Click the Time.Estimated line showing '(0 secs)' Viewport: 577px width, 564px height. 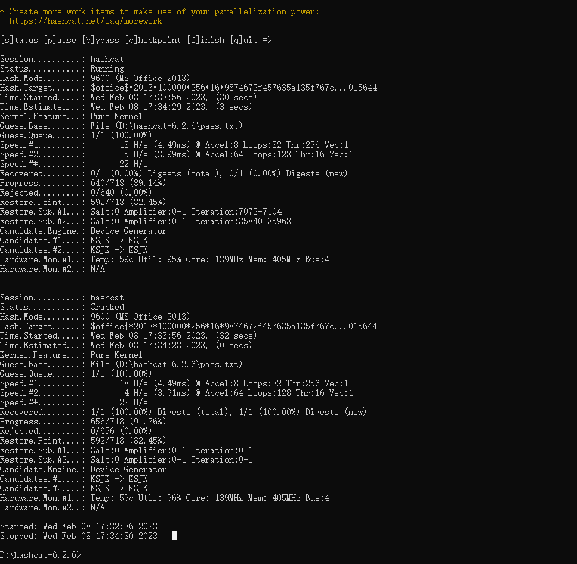[126, 345]
